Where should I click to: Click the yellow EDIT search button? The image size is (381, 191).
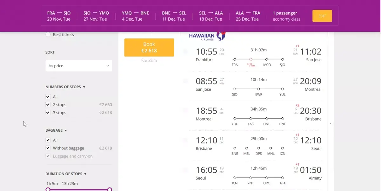tap(322, 16)
